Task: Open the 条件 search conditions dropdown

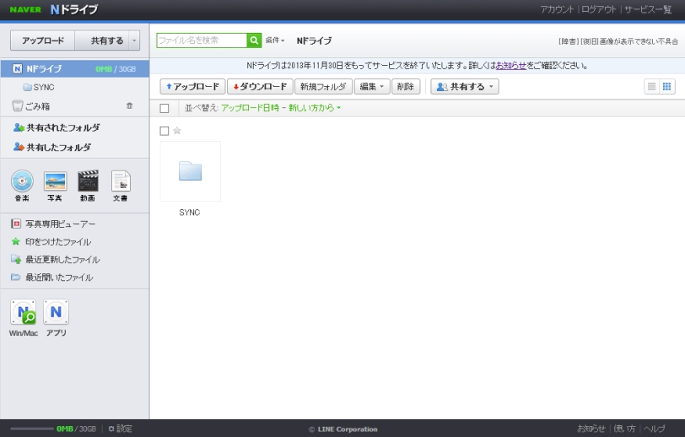Action: tap(275, 40)
